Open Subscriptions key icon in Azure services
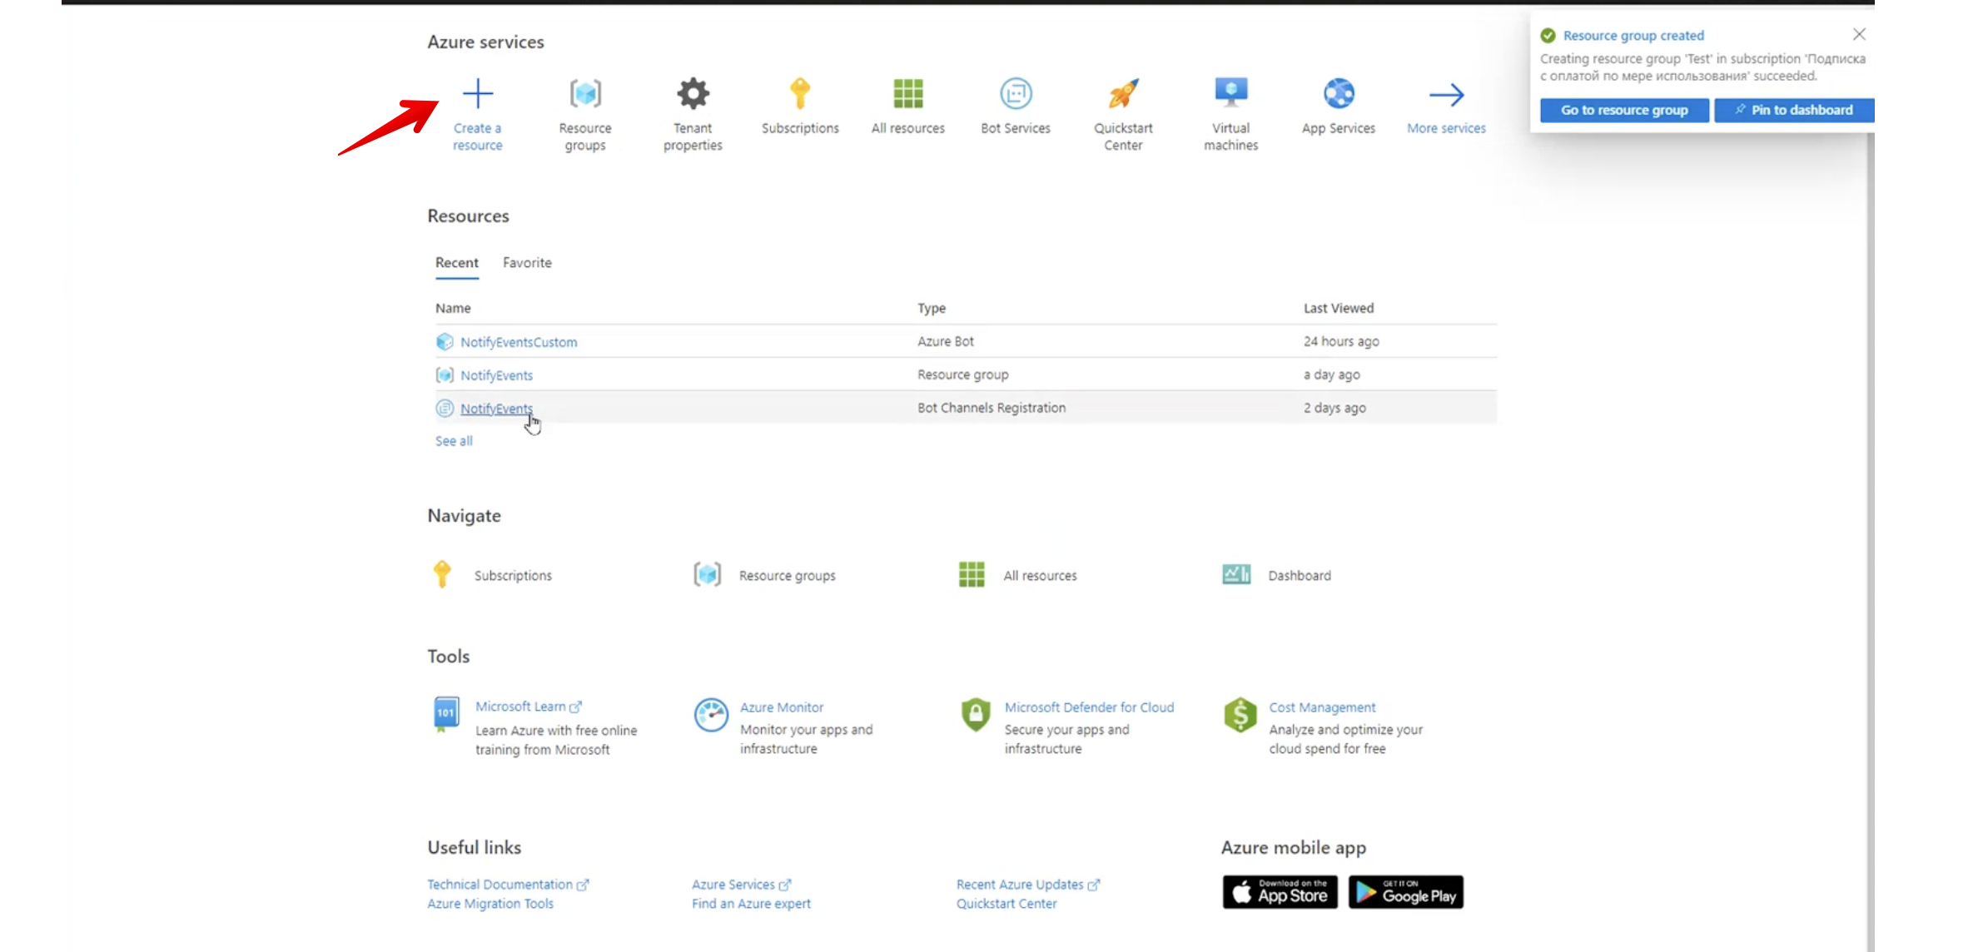 pyautogui.click(x=800, y=94)
